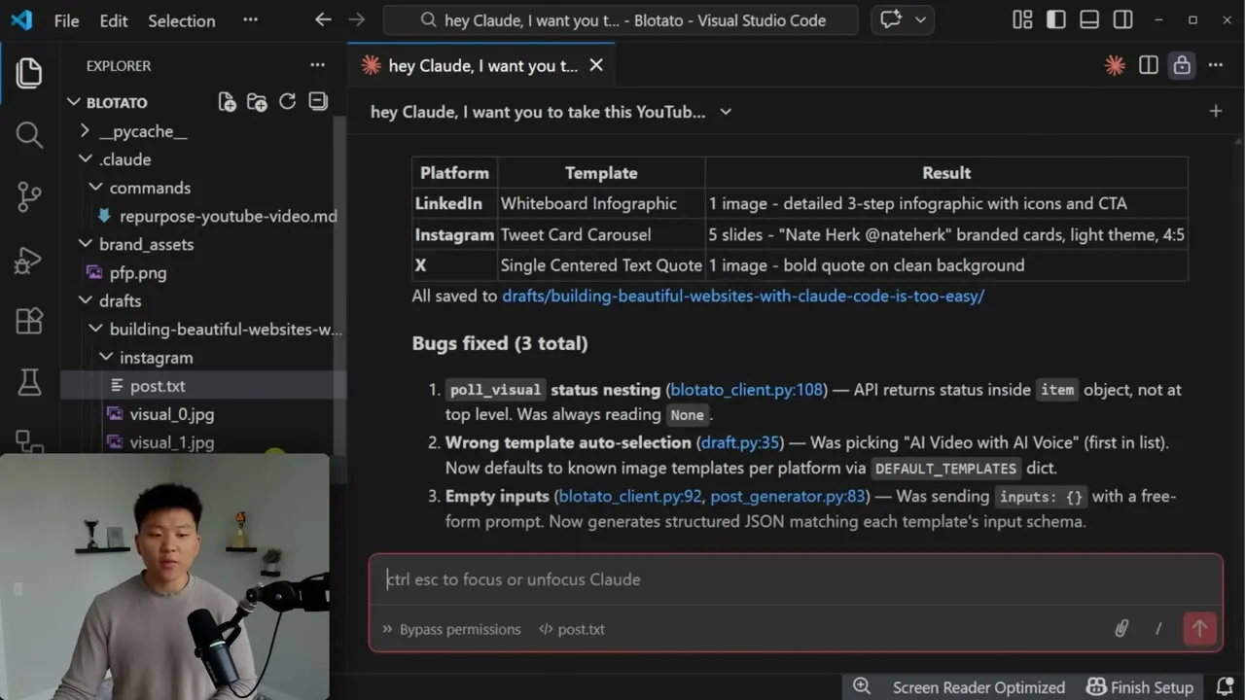Screen dimensions: 1245x700
Task: Click the slash command button
Action: 1158,629
